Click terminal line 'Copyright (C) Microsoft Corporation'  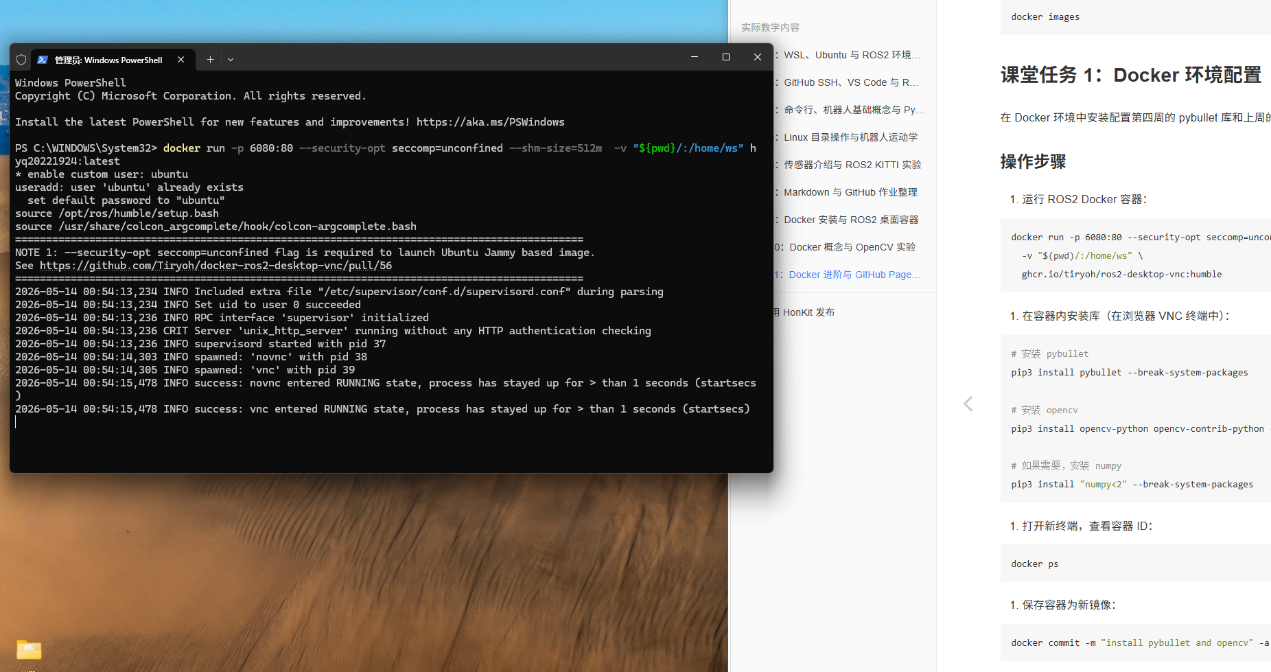190,96
